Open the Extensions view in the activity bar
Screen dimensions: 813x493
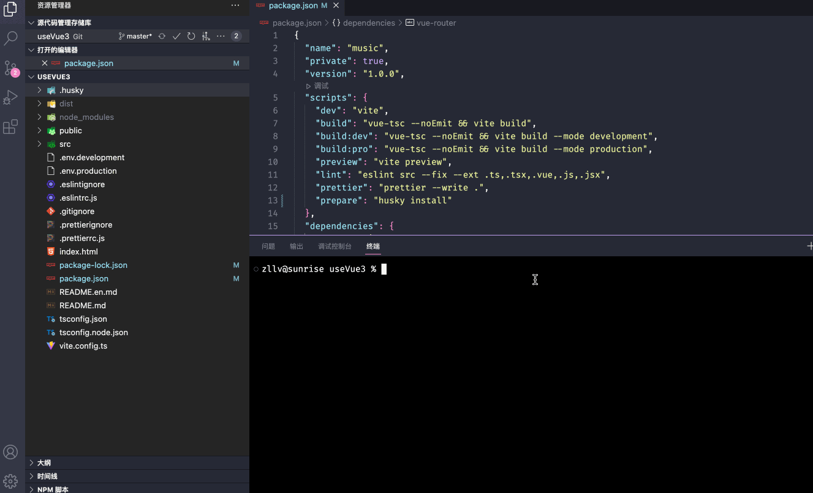10,127
